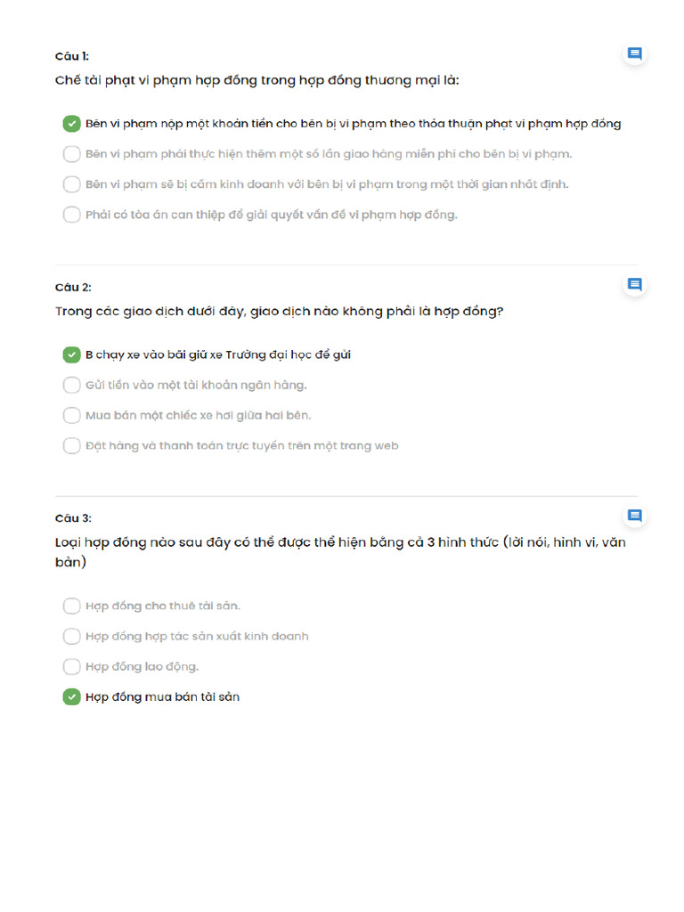Pick 'Đặt hàng và thanh toán trực tuyến' option
Image resolution: width=684 pixels, height=912 pixels.
(x=72, y=445)
